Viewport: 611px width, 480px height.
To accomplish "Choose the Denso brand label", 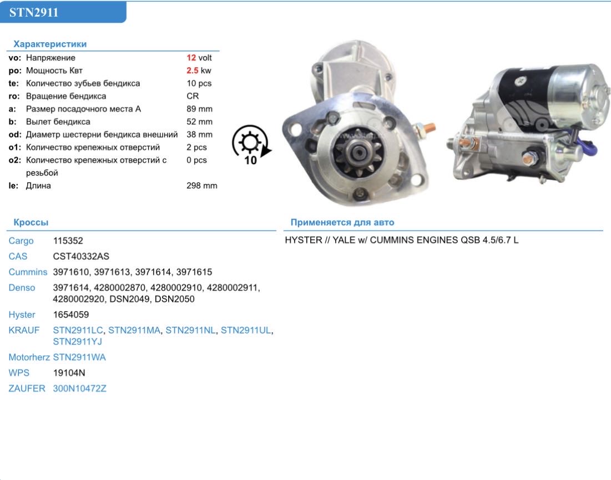I will pyautogui.click(x=22, y=287).
